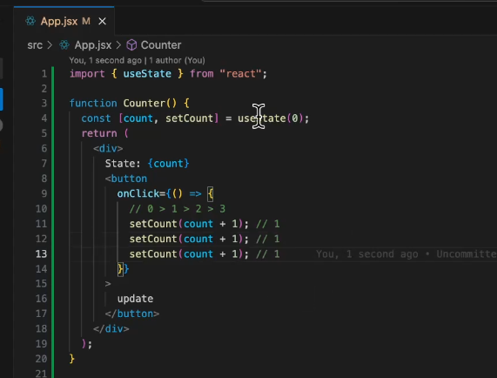Click line number 3 in gutter
Screen dimensions: 497x378
[x=44, y=103]
